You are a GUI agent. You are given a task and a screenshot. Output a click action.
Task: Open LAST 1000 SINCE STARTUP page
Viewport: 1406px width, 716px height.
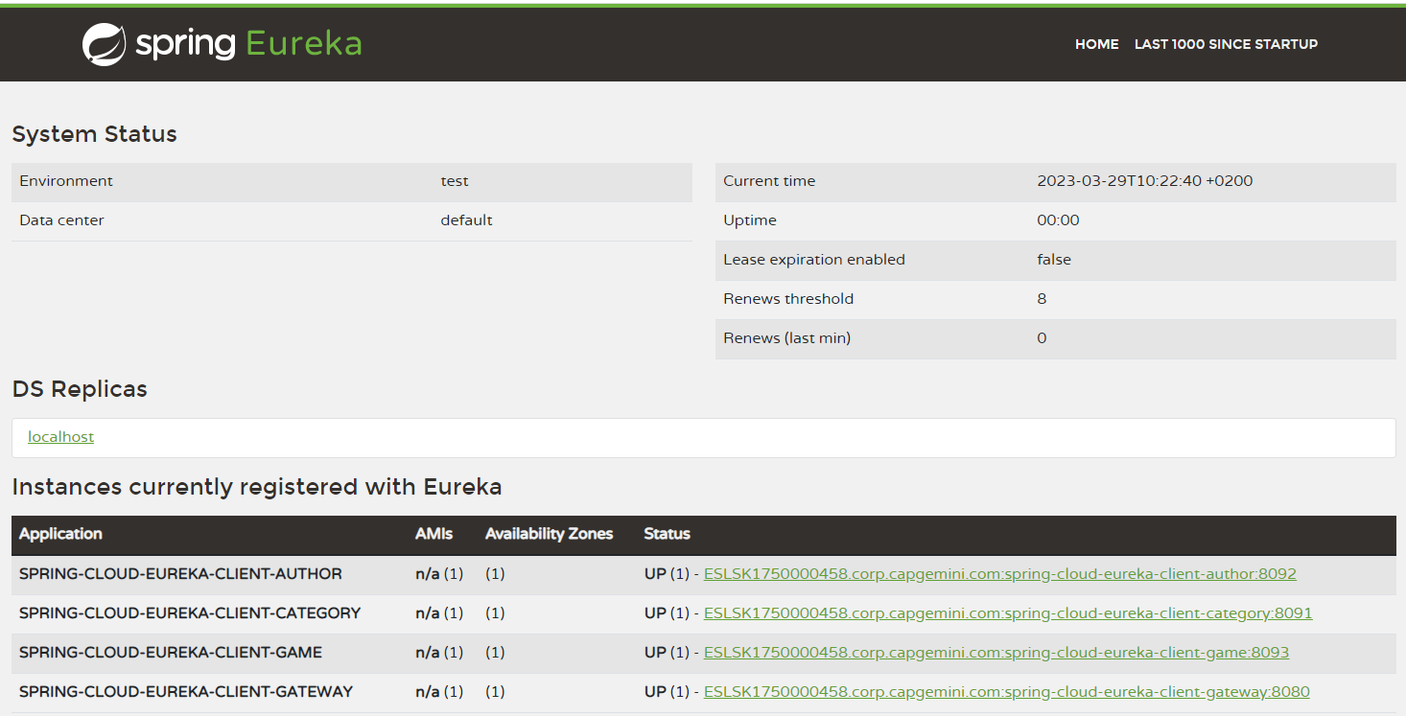coord(1226,44)
